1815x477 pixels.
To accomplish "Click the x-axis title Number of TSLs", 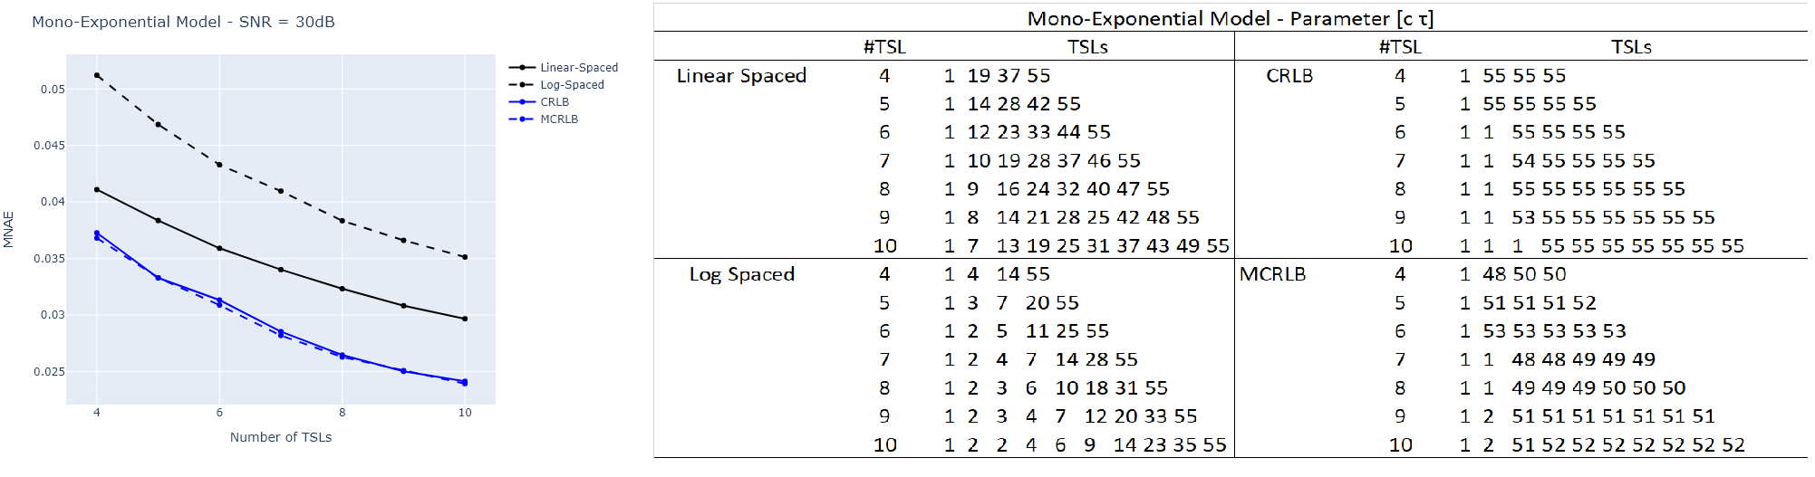I will pos(281,437).
